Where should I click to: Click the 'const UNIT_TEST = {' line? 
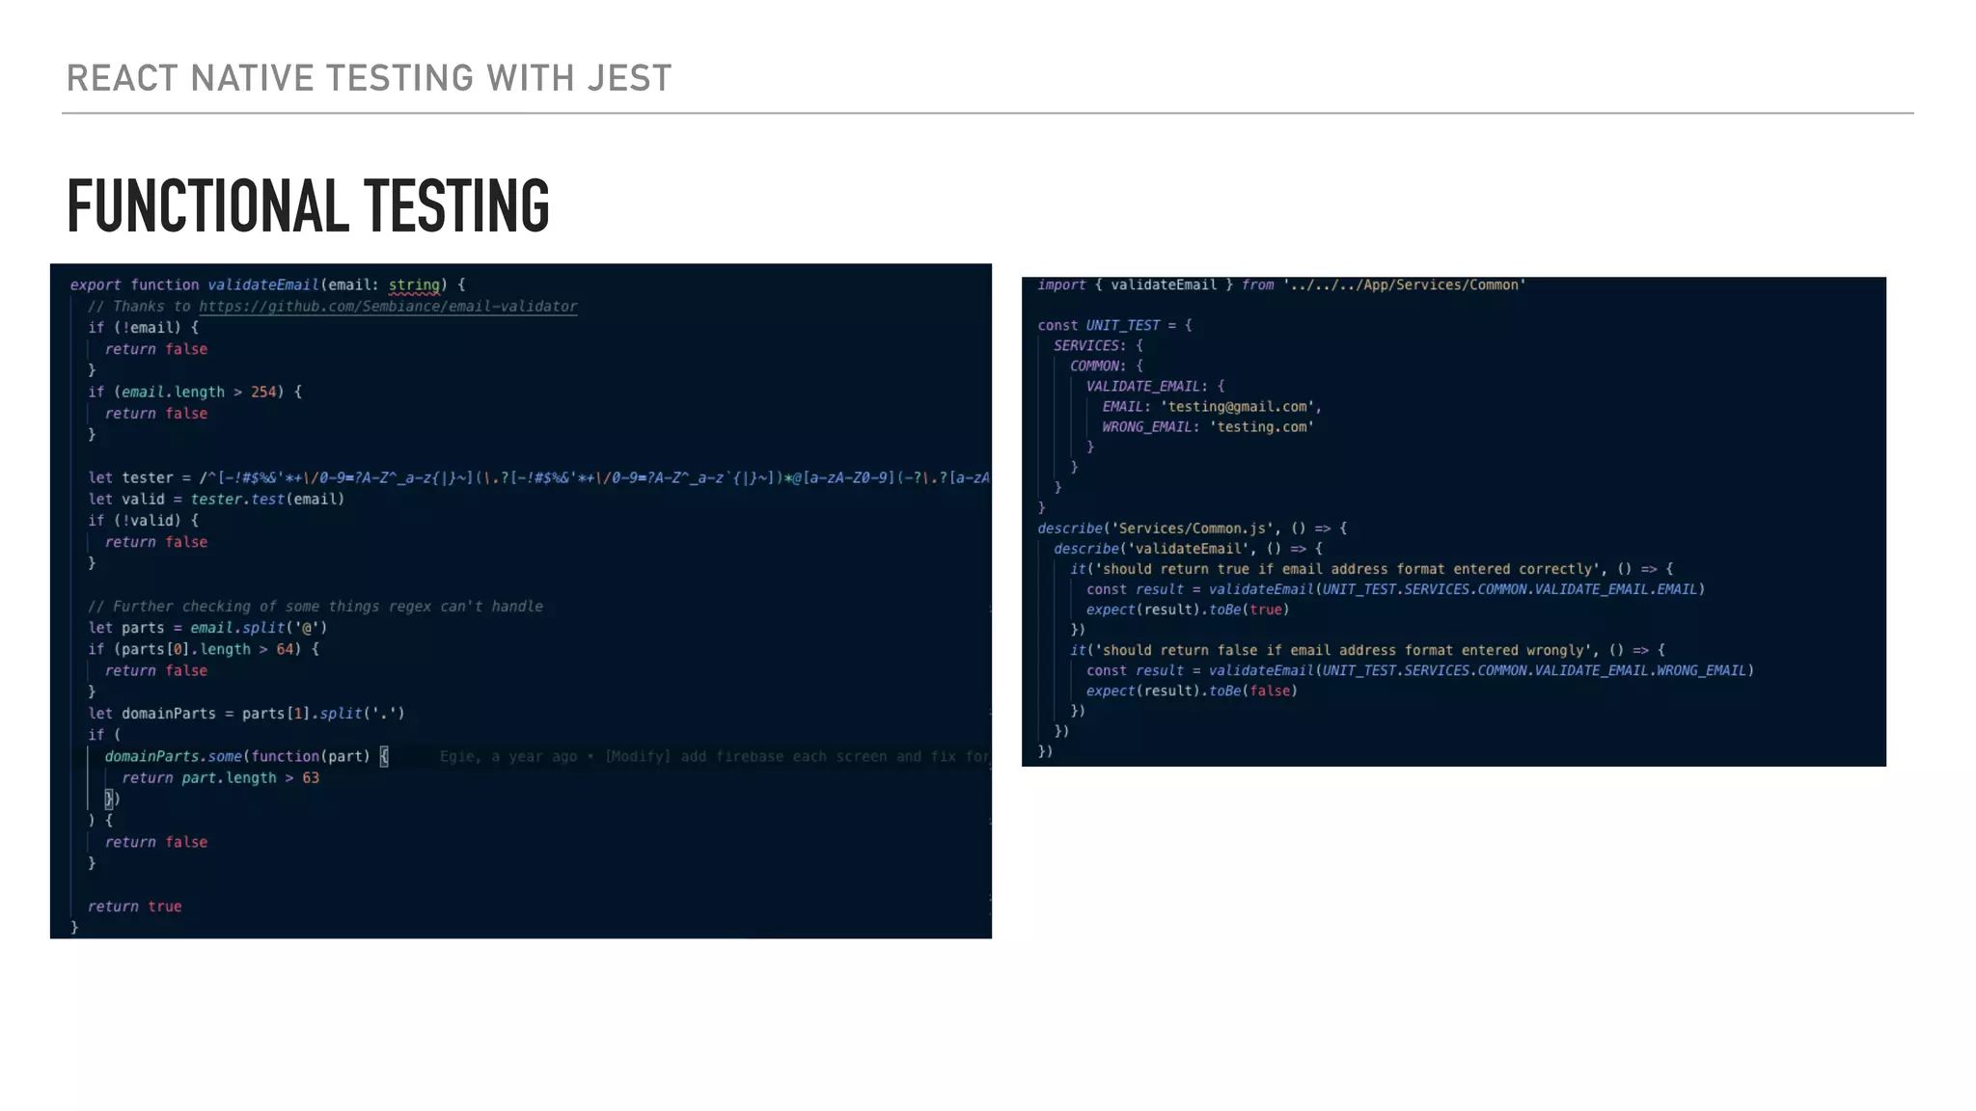[x=1114, y=326]
